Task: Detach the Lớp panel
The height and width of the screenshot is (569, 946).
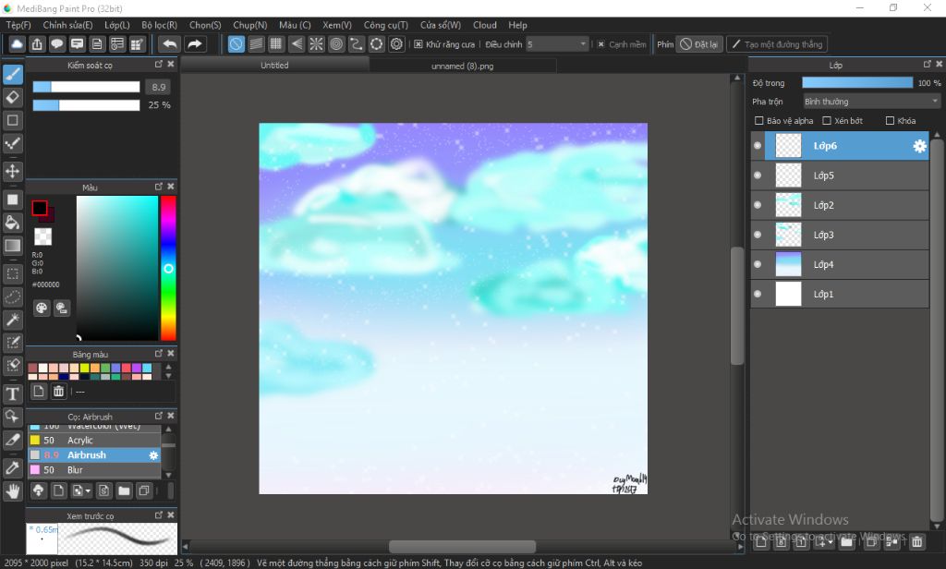Action: (928, 64)
